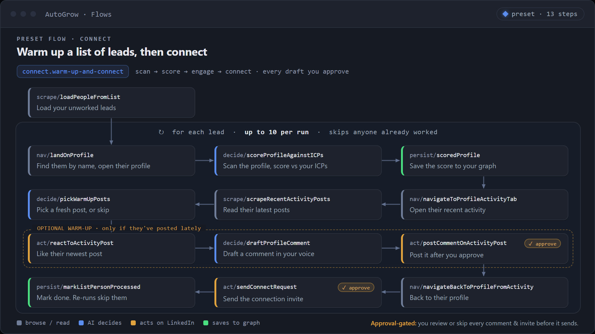Click the 'for each lead' loop label
Screen dimensions: 595x334
coord(198,132)
